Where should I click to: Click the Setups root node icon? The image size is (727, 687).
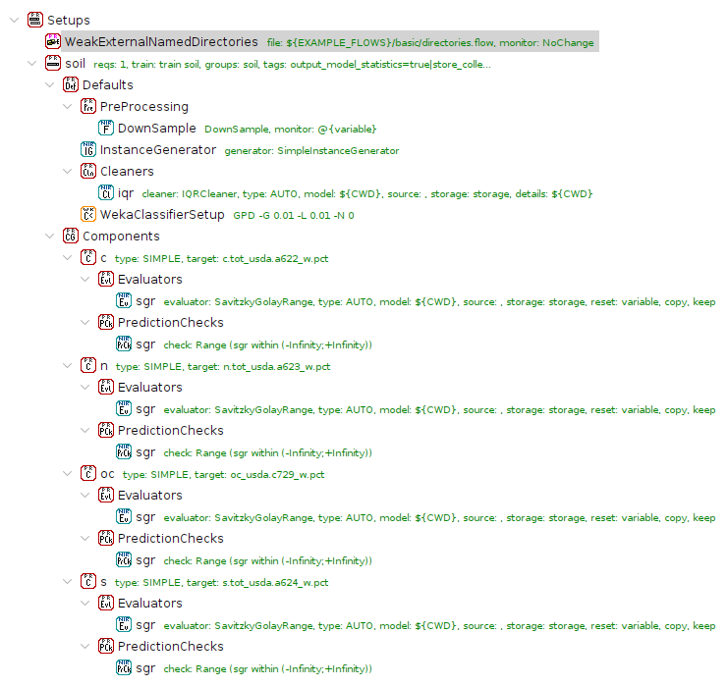click(x=34, y=20)
